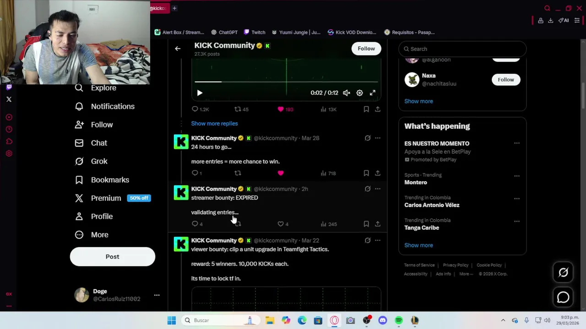This screenshot has height=329, width=586.
Task: Open options for the Montero trend
Action: click(517, 176)
